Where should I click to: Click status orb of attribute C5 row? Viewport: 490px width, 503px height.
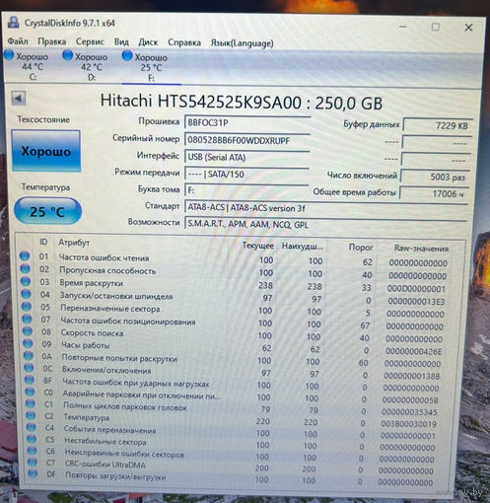pos(32,439)
